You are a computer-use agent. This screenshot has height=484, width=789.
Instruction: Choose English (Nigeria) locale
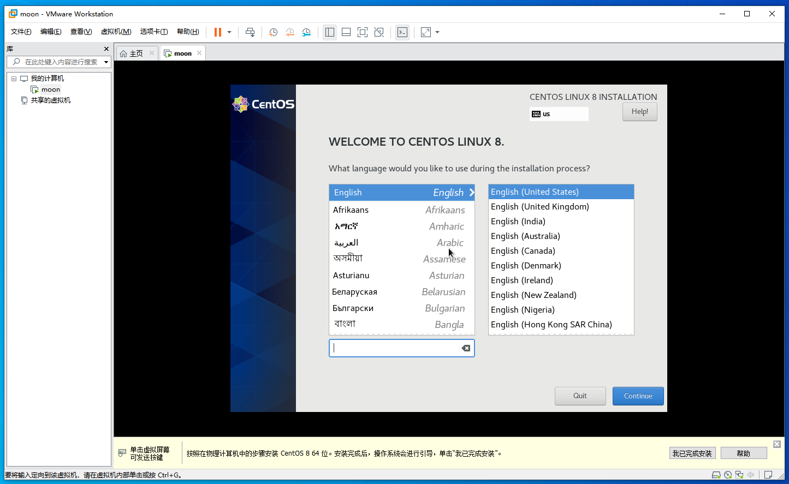tap(561, 310)
